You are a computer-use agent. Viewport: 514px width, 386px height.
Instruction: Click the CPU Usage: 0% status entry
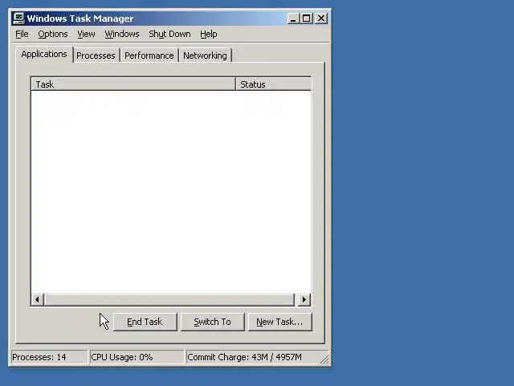coord(137,357)
